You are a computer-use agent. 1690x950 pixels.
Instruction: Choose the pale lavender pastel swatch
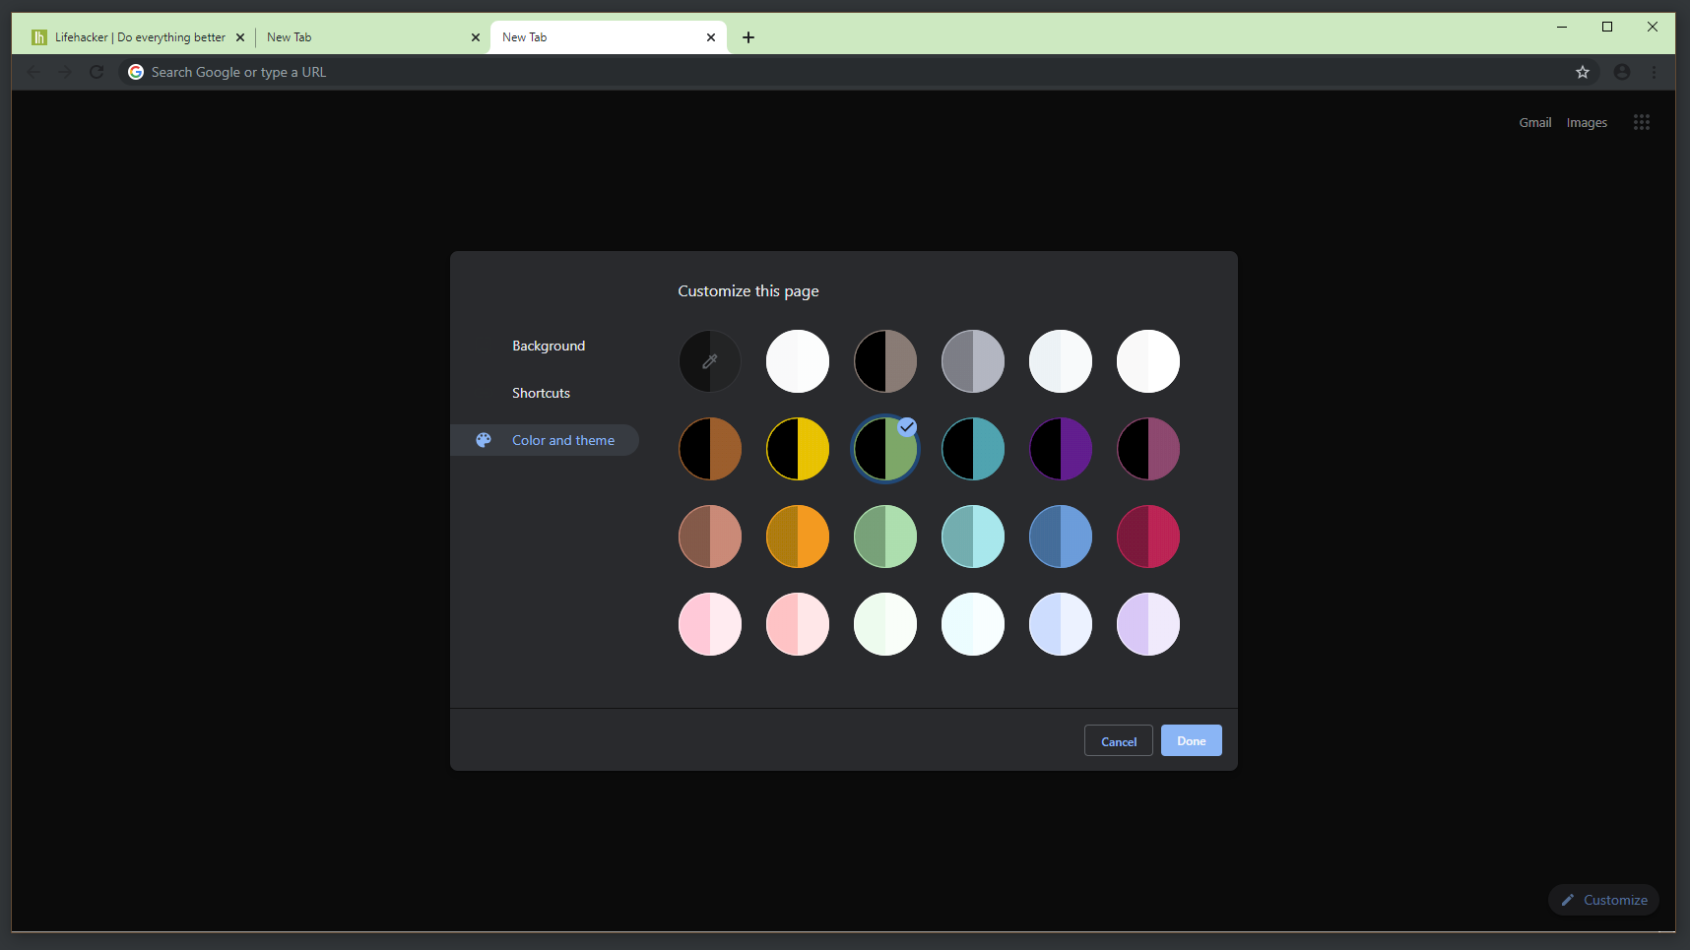point(1148,624)
